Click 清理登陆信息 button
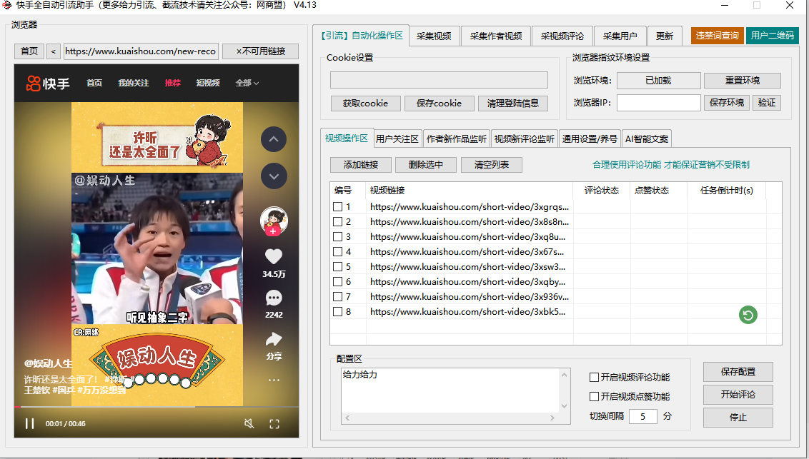The image size is (809, 459). [513, 103]
